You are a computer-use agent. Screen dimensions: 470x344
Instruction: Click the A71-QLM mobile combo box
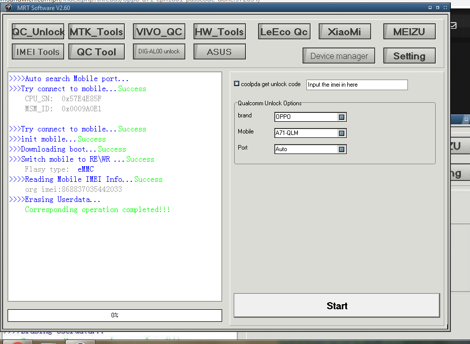pos(310,133)
